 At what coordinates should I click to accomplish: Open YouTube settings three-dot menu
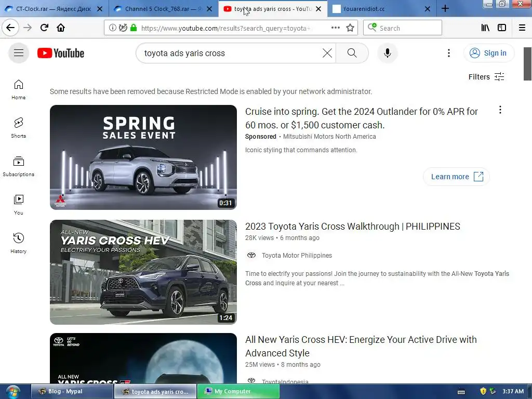pos(448,53)
